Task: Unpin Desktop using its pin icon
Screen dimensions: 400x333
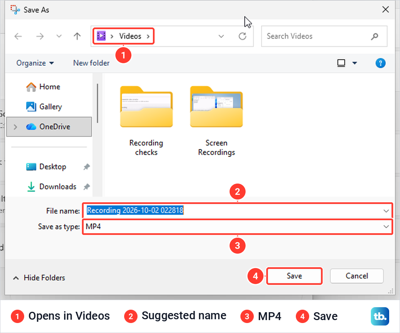Action: pyautogui.click(x=87, y=167)
